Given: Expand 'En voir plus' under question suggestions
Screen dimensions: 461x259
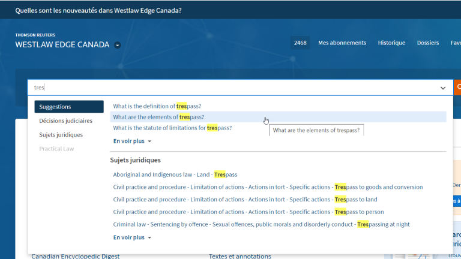Looking at the screenshot, I should [132, 141].
